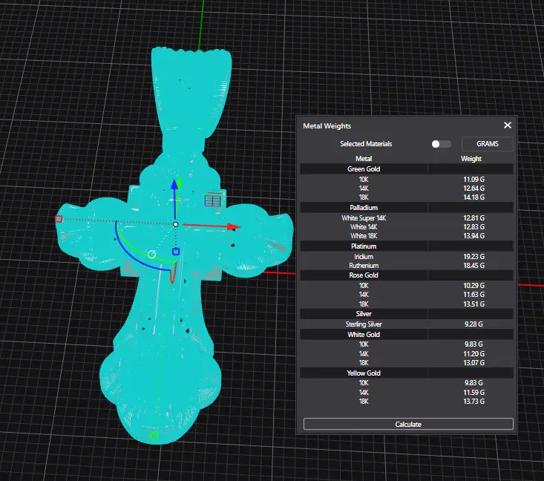Click the white circle handle on gizmo
Screen dimensions: 544x481
[151, 255]
